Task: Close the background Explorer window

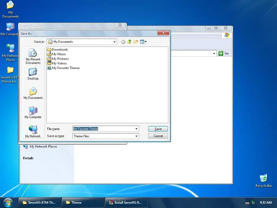Action: pyautogui.click(x=226, y=28)
